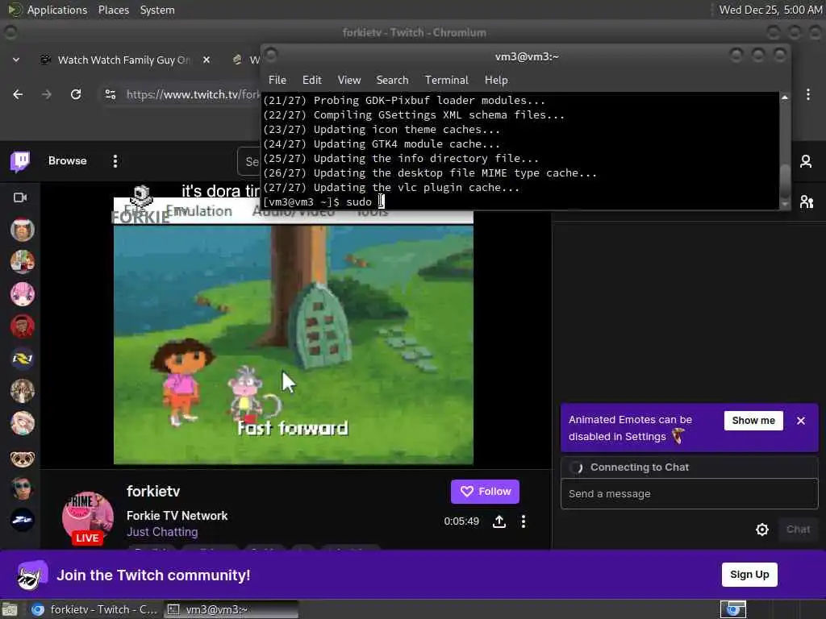Open the Twitch top-nav three-dot menu
This screenshot has width=826, height=619.
tap(115, 161)
